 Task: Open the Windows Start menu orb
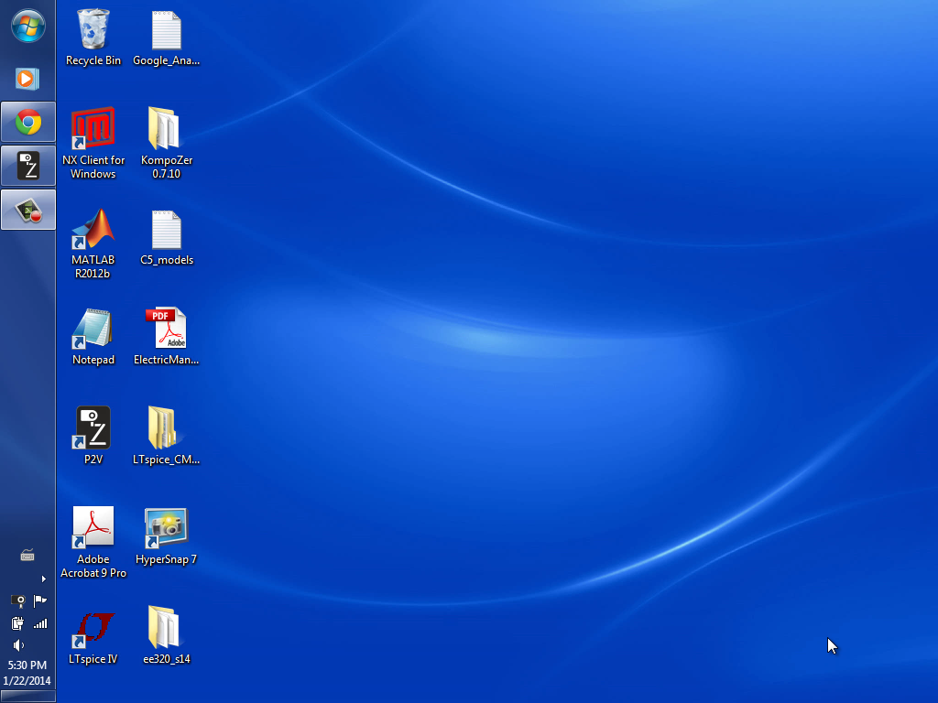point(28,26)
